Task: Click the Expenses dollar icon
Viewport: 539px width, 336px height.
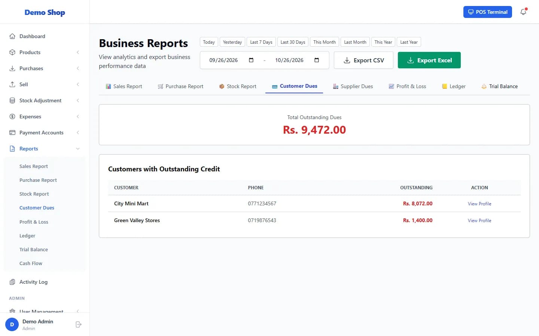Action: (x=12, y=116)
